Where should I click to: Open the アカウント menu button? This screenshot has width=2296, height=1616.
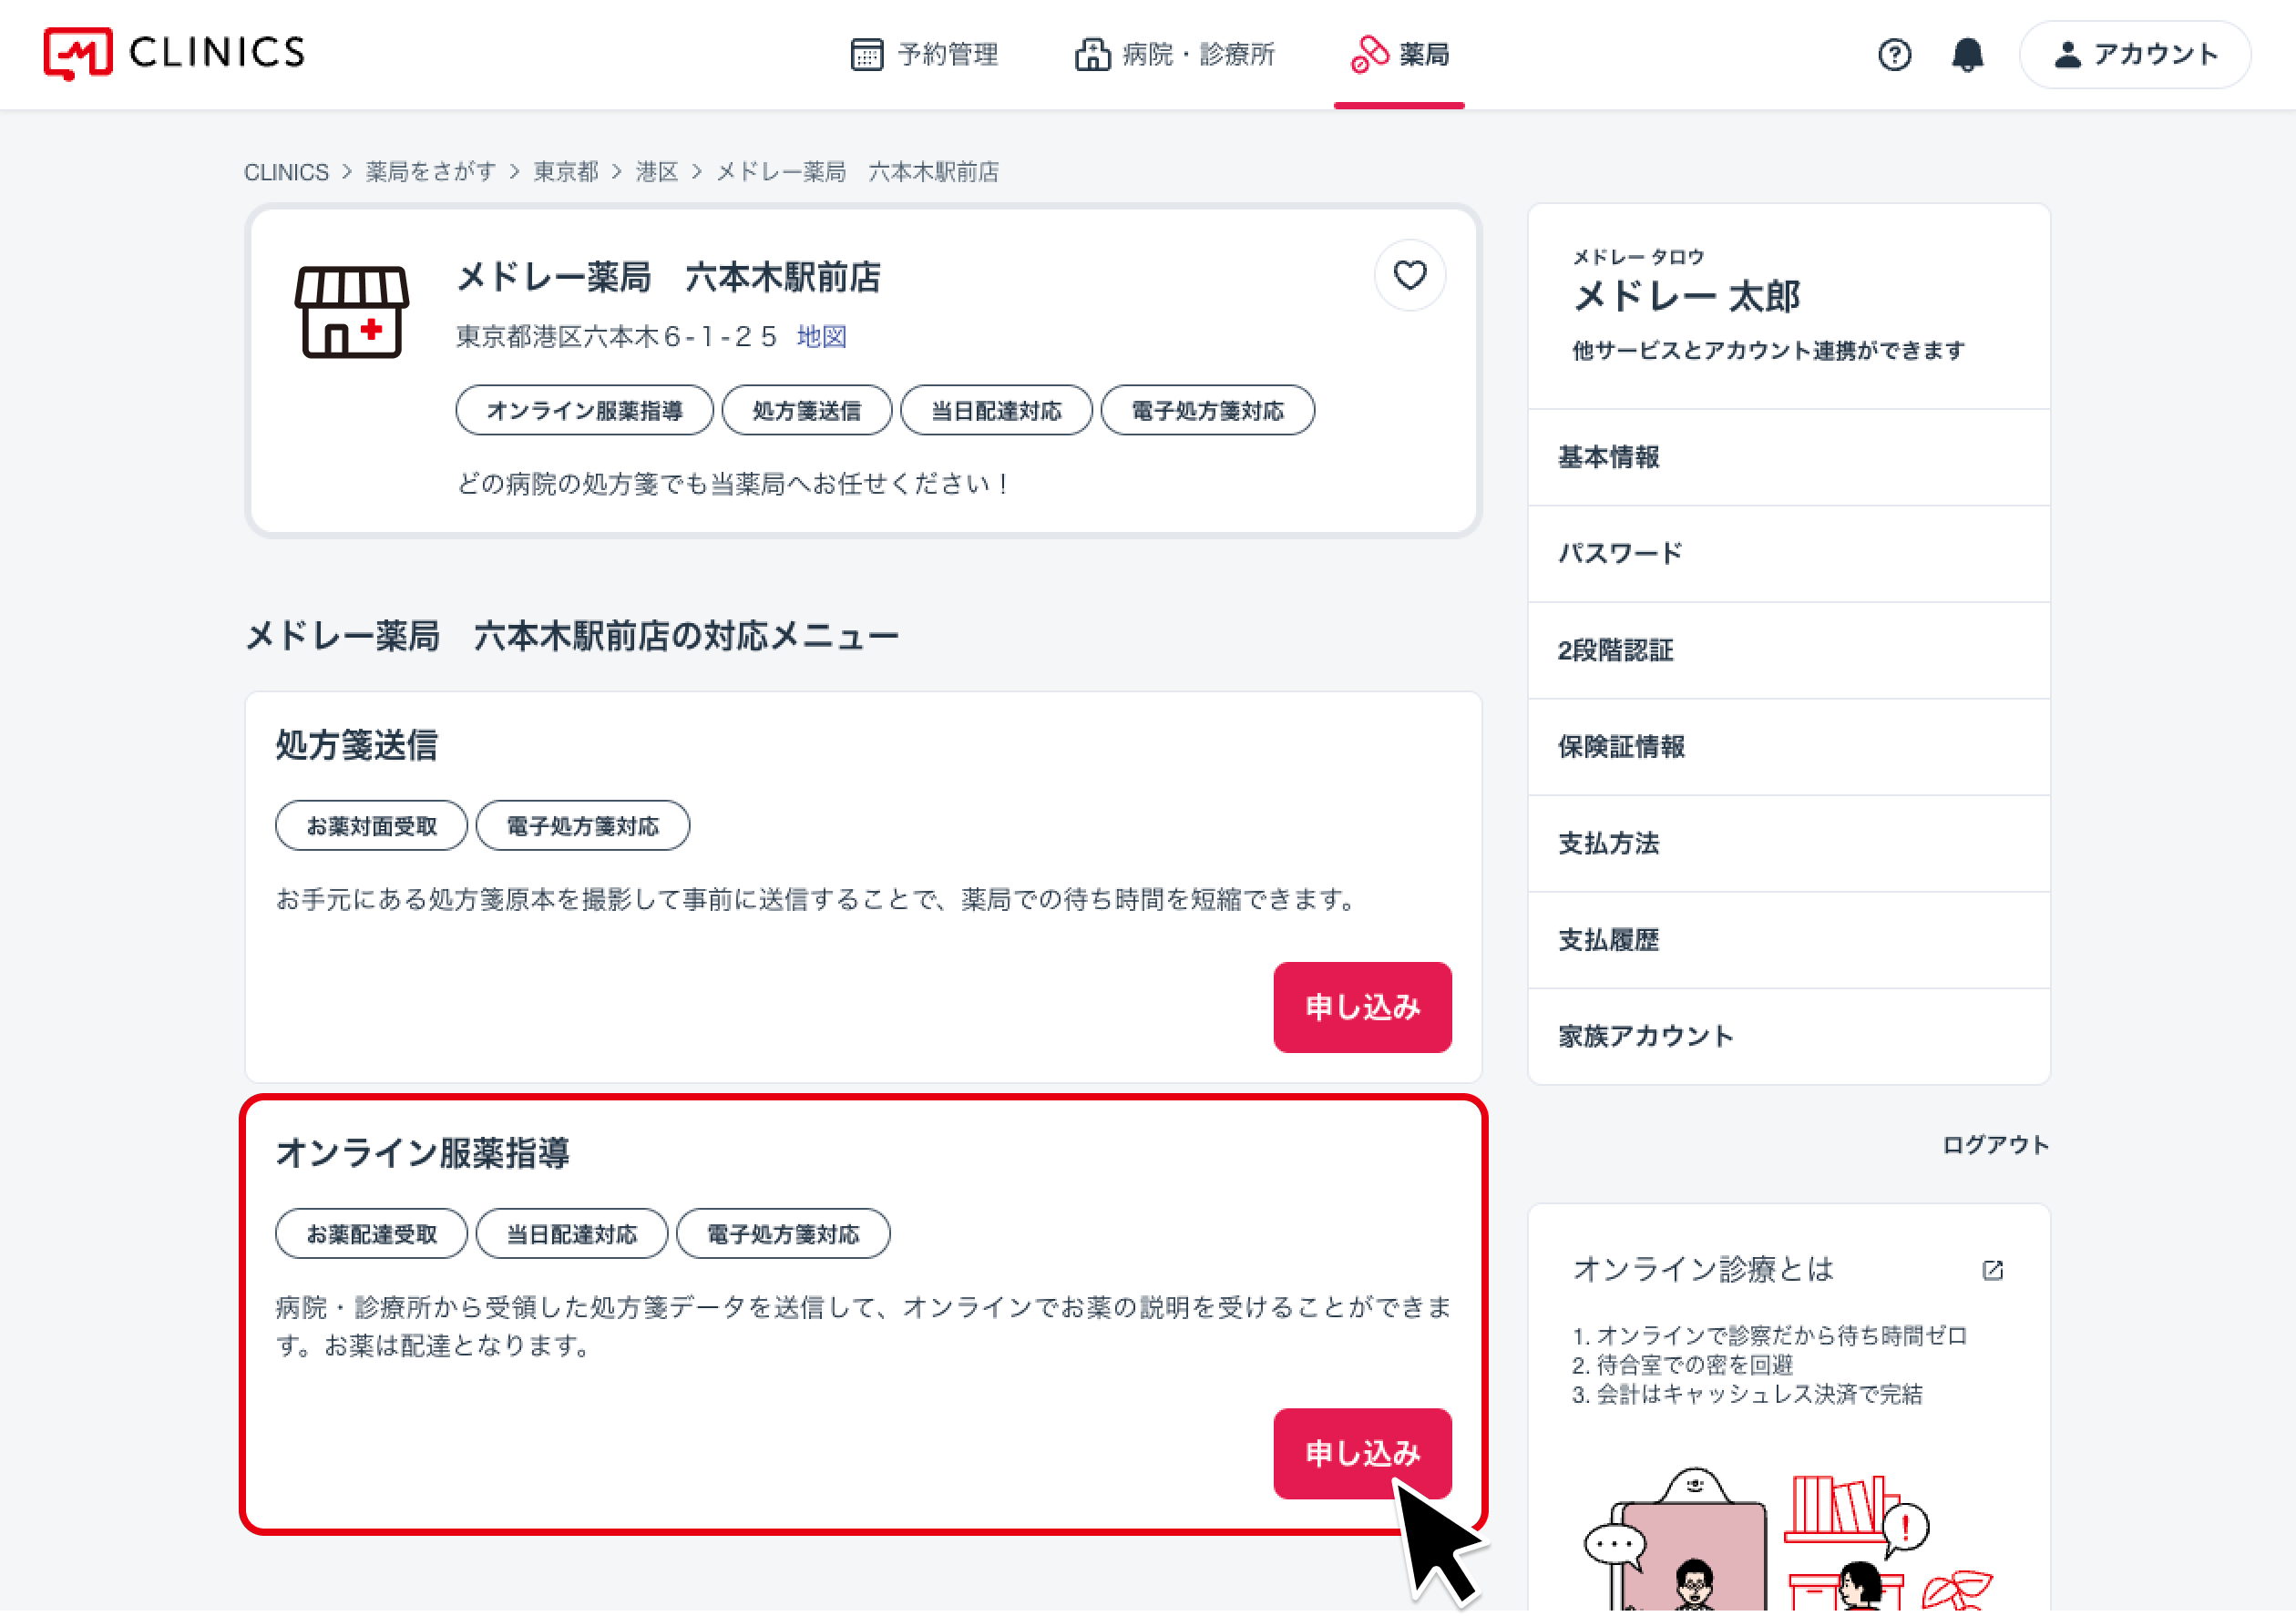pyautogui.click(x=2135, y=54)
